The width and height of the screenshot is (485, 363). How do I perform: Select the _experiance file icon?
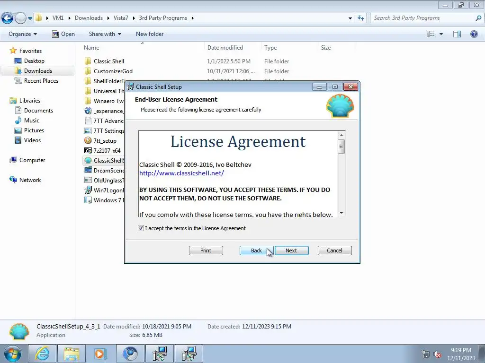click(x=88, y=111)
